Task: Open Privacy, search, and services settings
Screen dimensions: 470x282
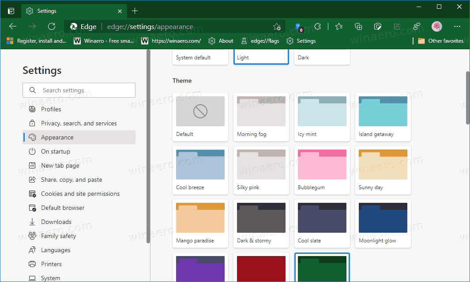Action: point(79,123)
